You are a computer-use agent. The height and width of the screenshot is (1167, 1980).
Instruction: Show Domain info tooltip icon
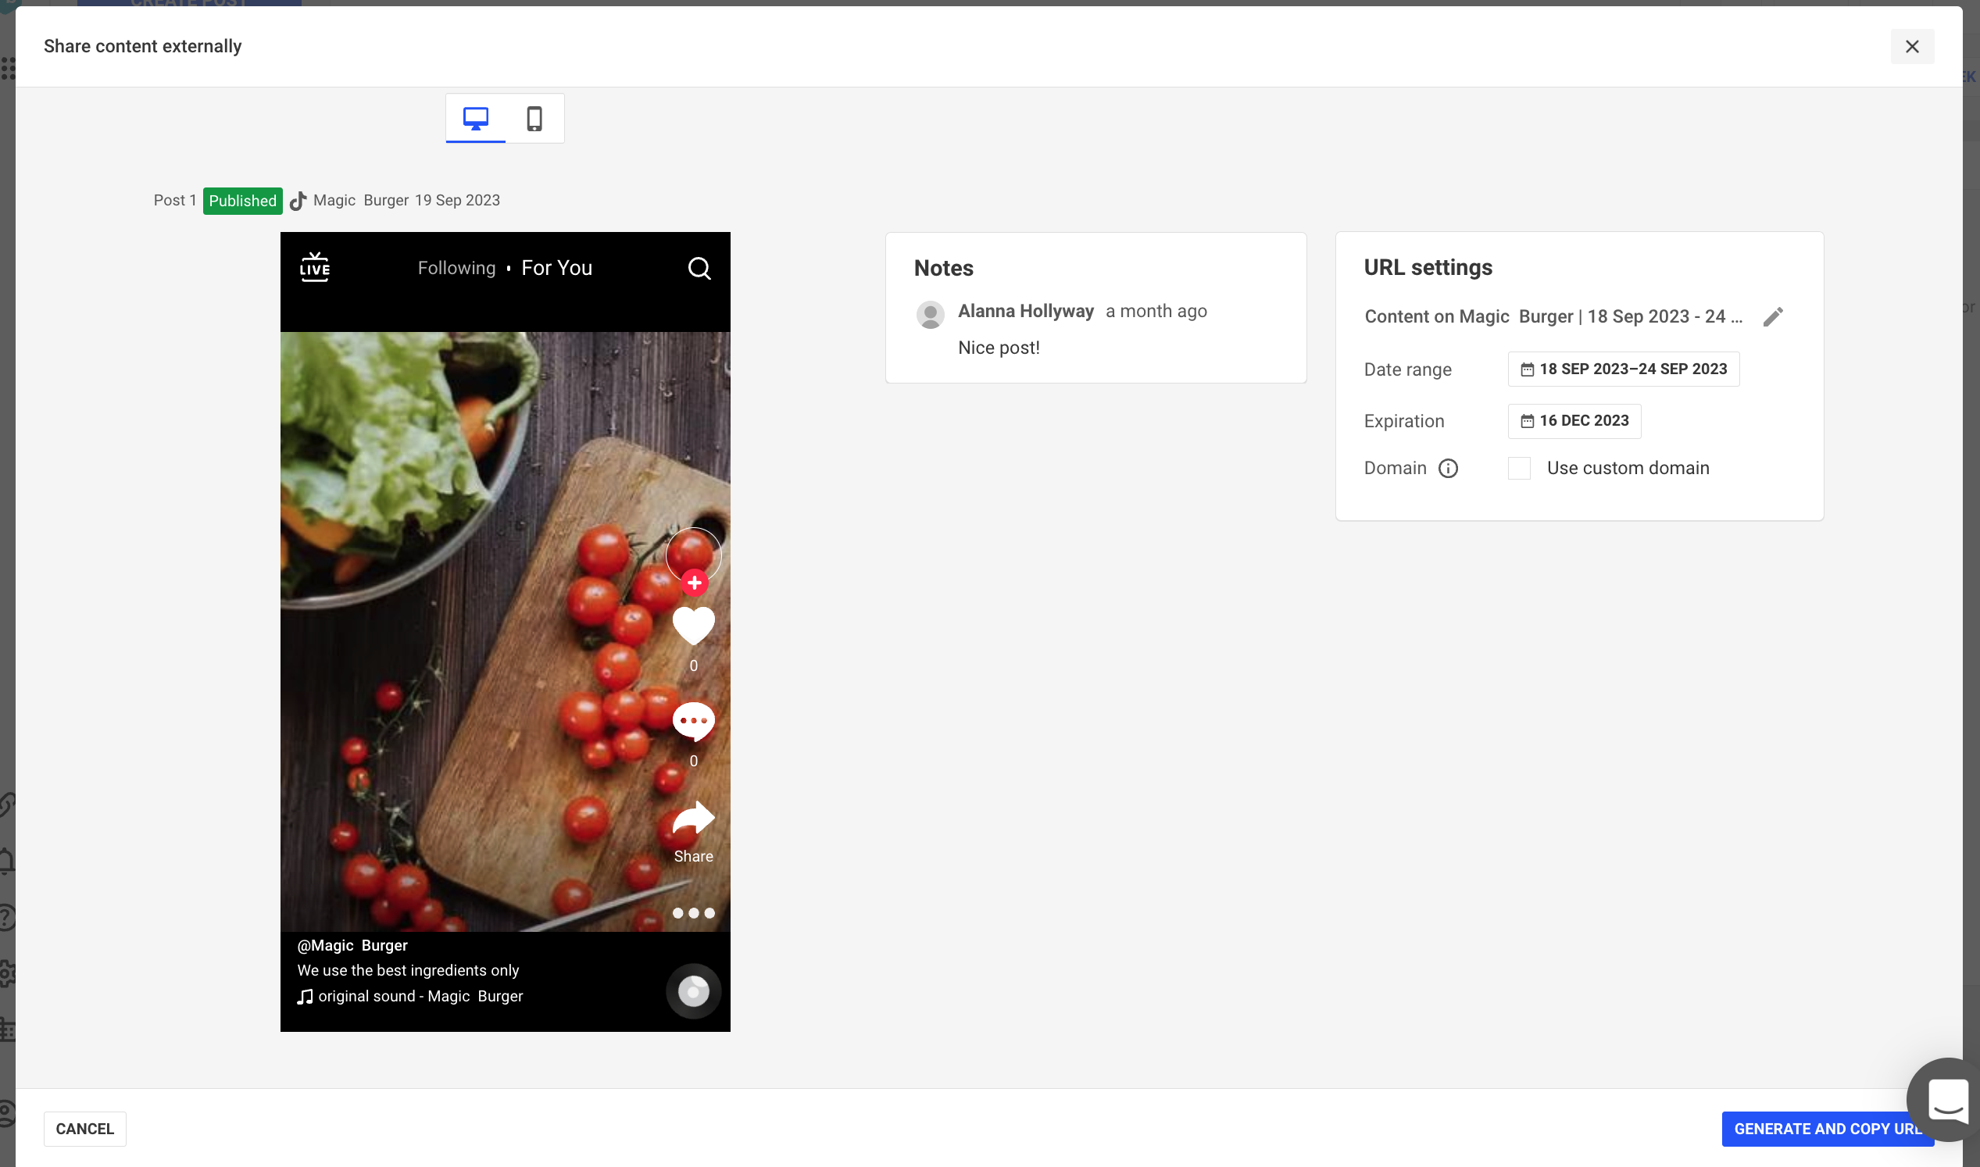[x=1447, y=469]
